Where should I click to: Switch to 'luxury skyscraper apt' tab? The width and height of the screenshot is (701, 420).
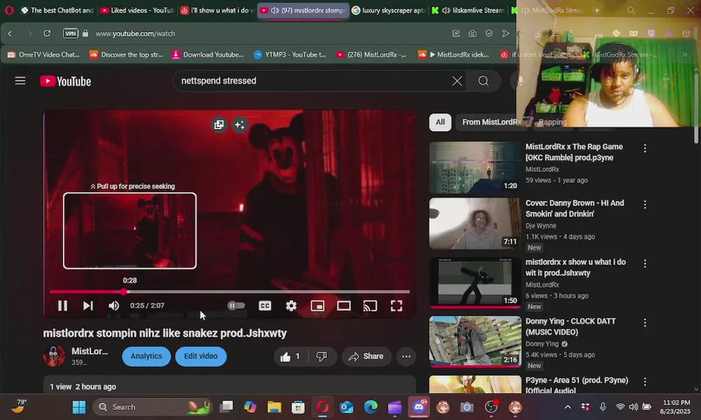coord(388,10)
